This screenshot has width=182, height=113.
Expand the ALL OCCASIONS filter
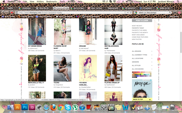(x=142, y=69)
